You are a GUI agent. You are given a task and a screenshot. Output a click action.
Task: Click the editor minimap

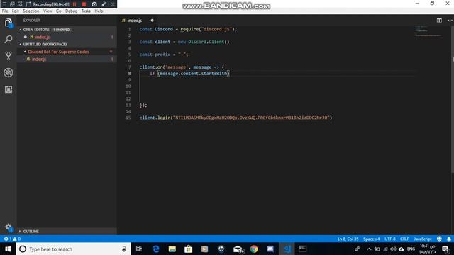[x=428, y=32]
